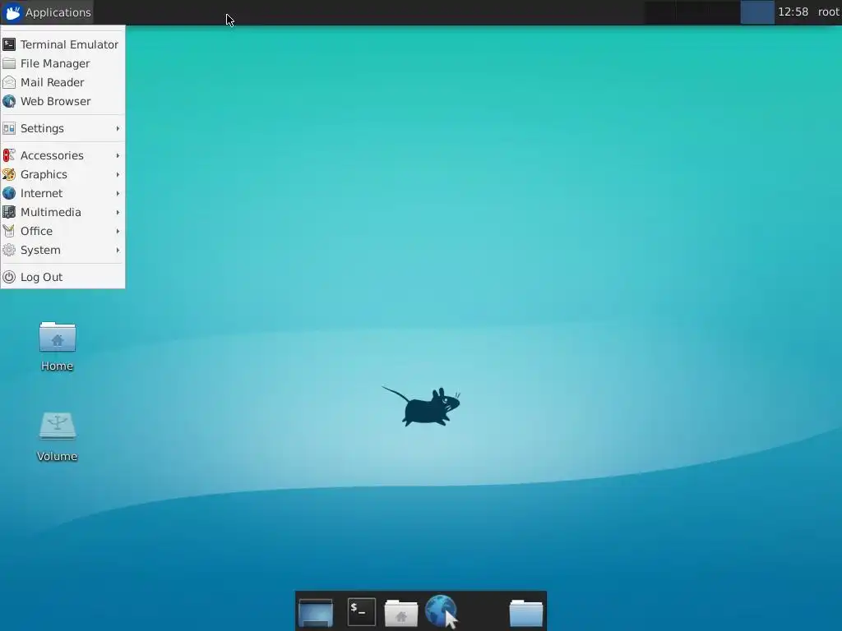This screenshot has height=631, width=842.
Task: Click the Graphics palette icon
Action: pyautogui.click(x=9, y=174)
